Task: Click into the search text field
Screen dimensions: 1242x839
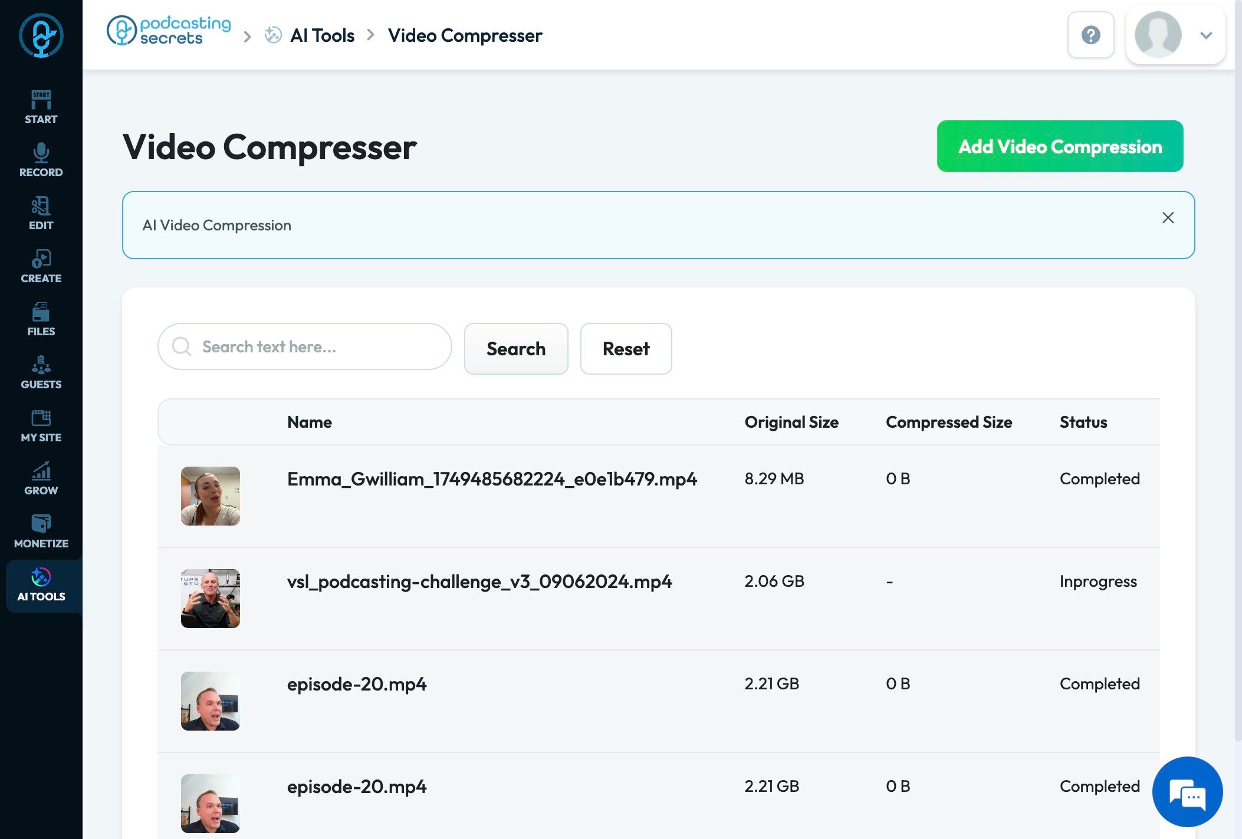Action: pyautogui.click(x=318, y=346)
